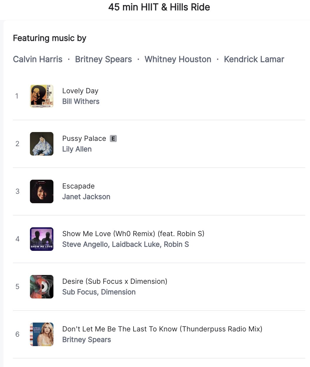Select the song Lovely Day
This screenshot has width=310, height=367.
pos(80,91)
